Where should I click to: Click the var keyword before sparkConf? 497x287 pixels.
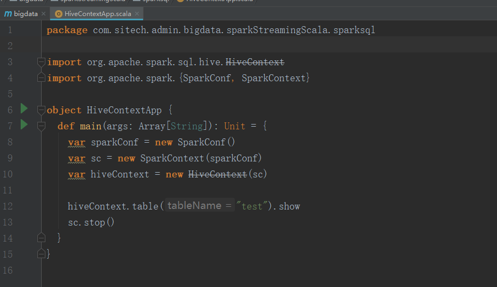tap(77, 143)
